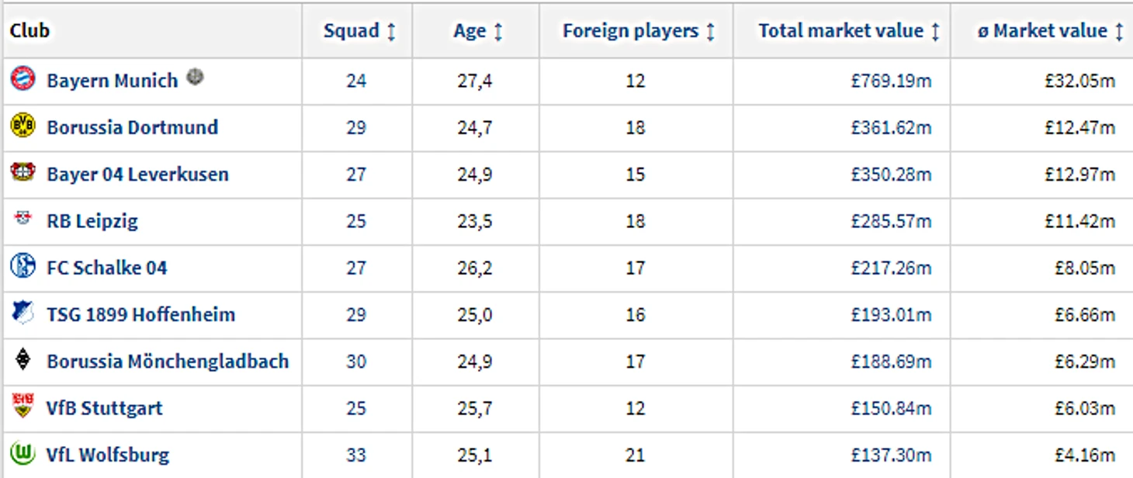Click the grey ball icon beside Bayern Munich
Image resolution: width=1133 pixels, height=478 pixels.
click(195, 77)
